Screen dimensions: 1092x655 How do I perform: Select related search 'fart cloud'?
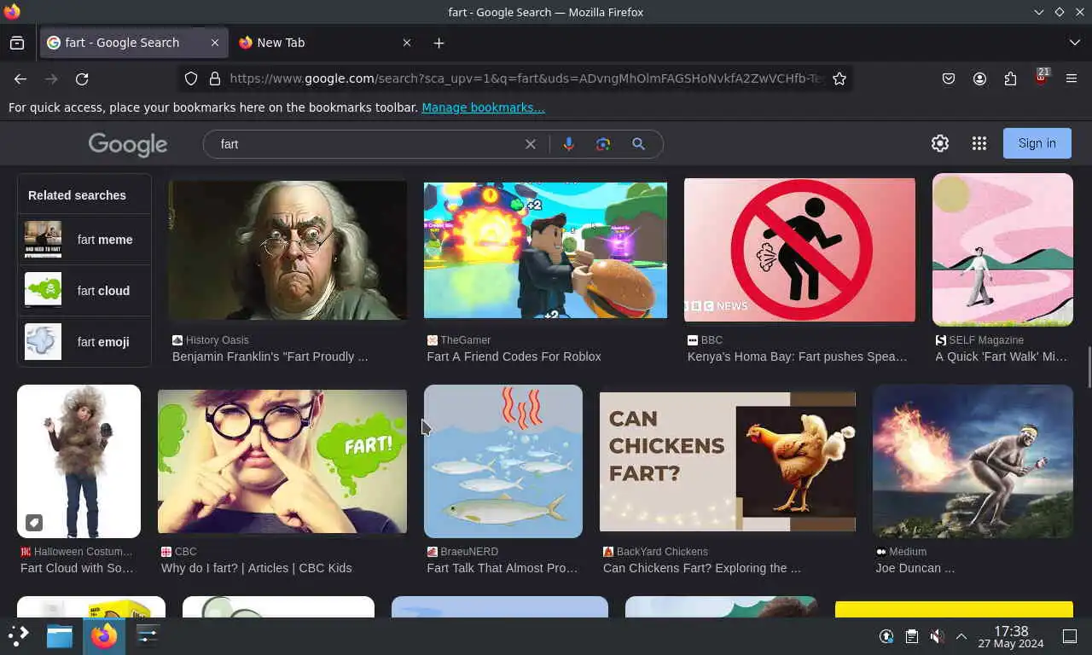[x=84, y=291]
